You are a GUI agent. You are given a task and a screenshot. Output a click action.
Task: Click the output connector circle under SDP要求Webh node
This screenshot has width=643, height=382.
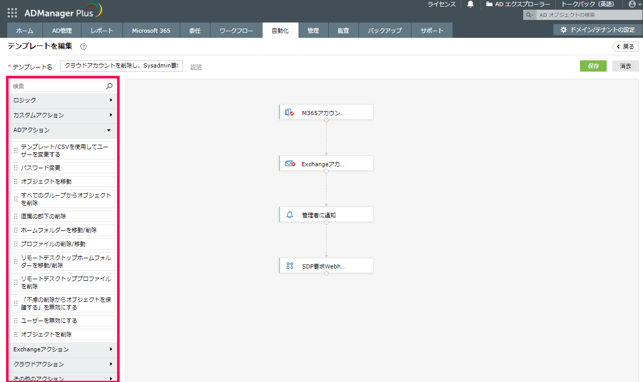point(326,274)
